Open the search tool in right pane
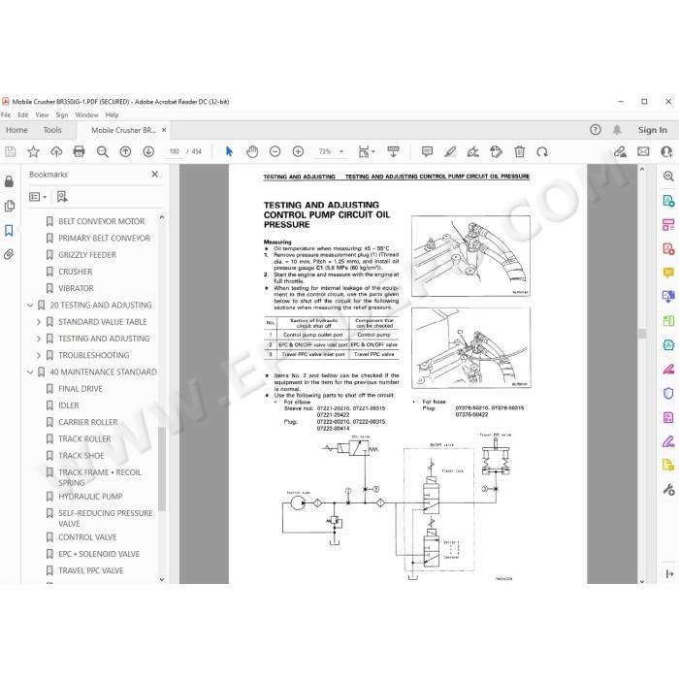This screenshot has width=679, height=679. (668, 177)
